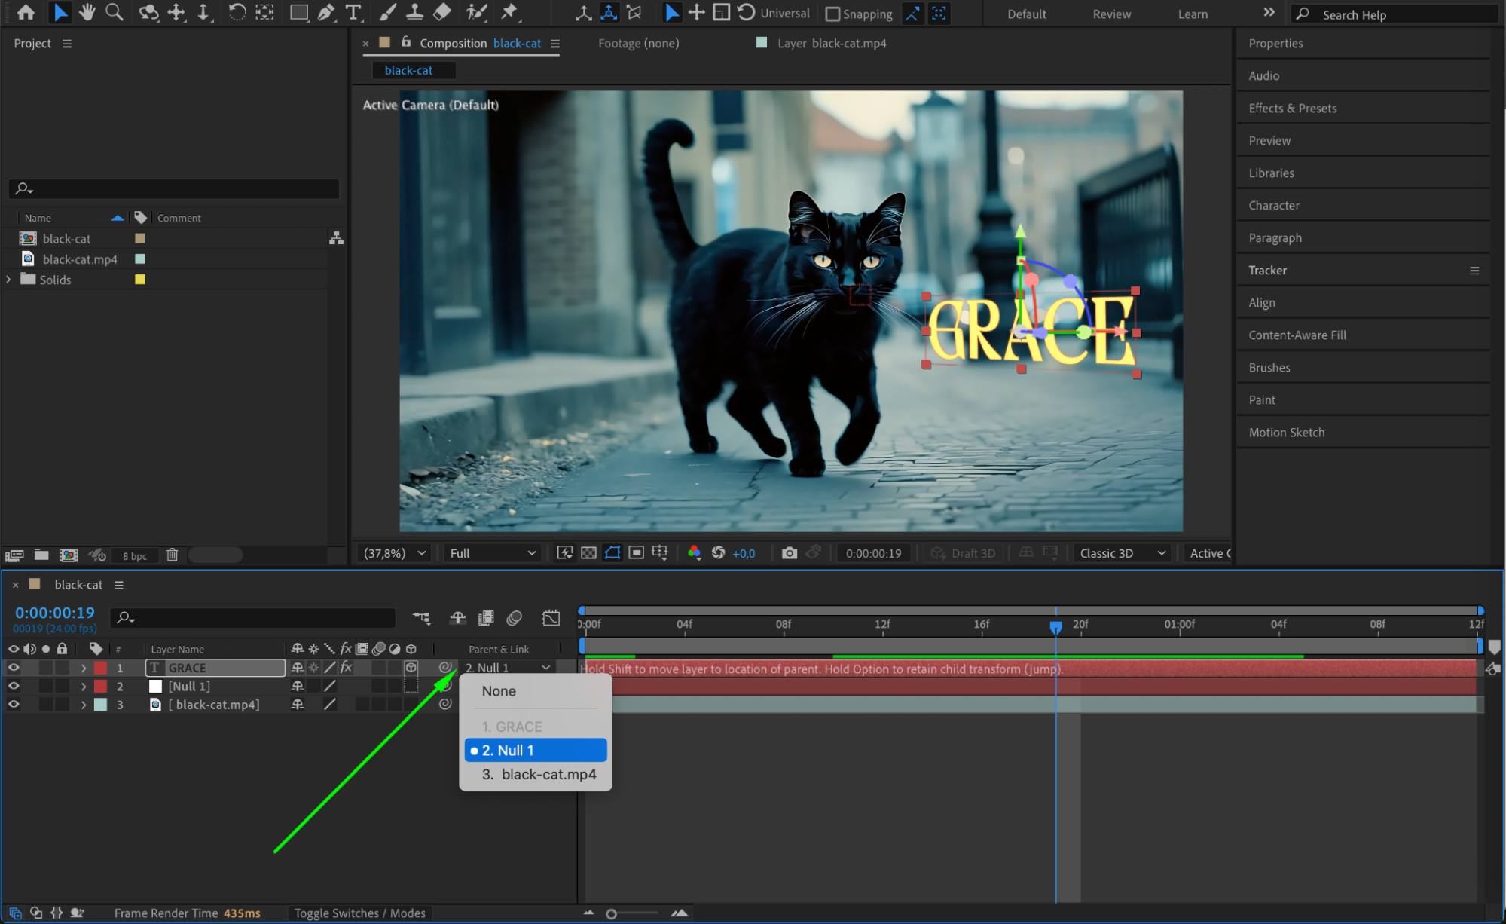The image size is (1506, 924).
Task: Open the Classic 3D renderer dropdown
Action: point(1122,553)
